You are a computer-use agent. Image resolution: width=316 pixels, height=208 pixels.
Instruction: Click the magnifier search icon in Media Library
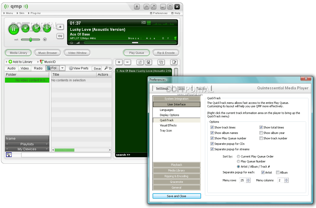(106, 68)
